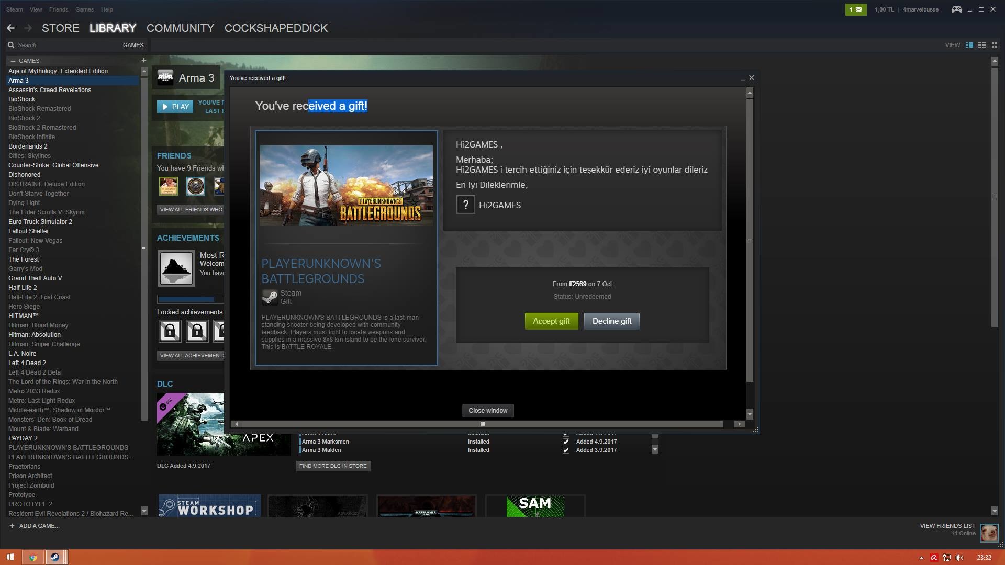
Task: Click the DLC list scroll-down arrow
Action: (x=655, y=449)
